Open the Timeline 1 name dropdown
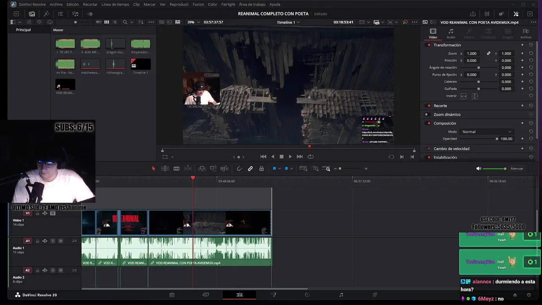 288,22
